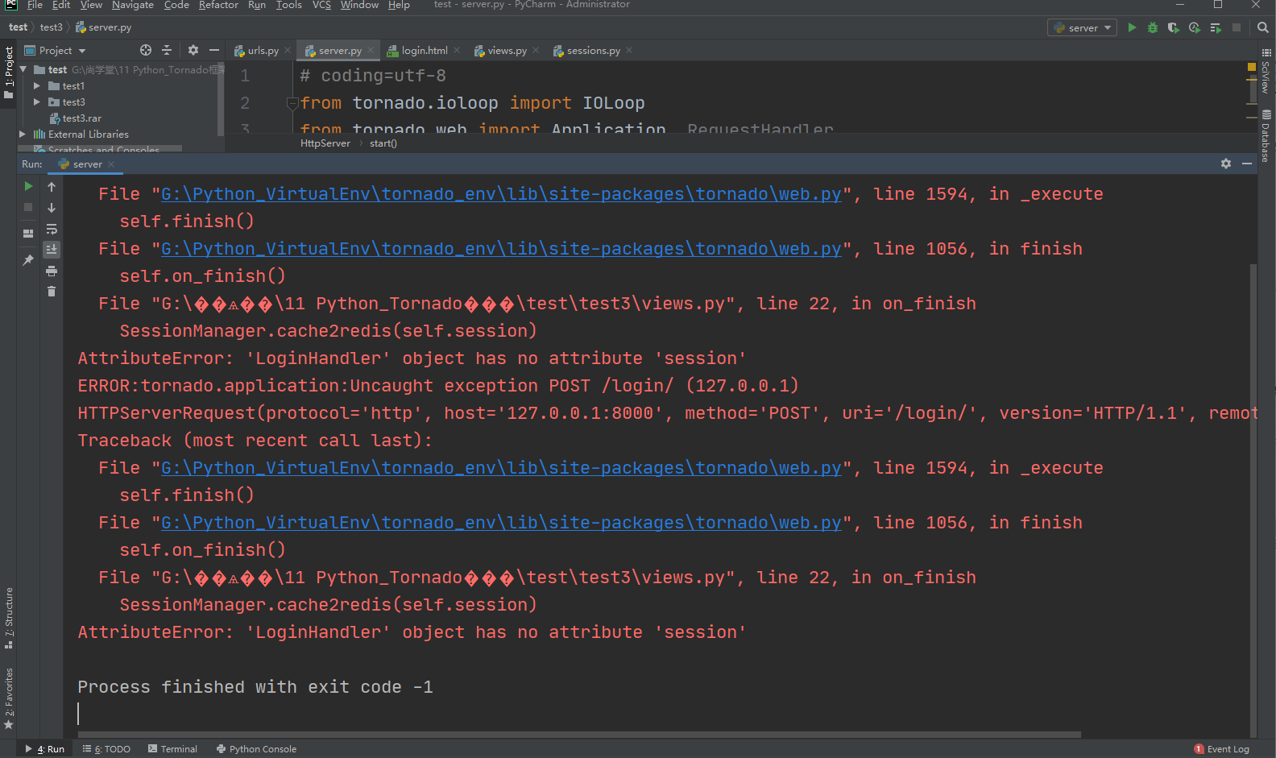Expand External Libraries node
This screenshot has width=1276, height=758.
point(23,134)
